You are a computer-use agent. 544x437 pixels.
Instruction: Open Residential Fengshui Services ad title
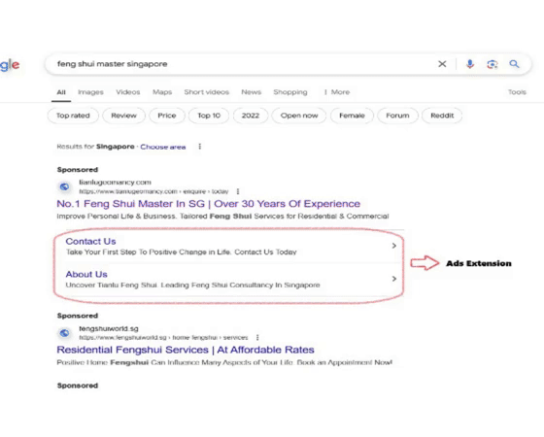click(186, 350)
